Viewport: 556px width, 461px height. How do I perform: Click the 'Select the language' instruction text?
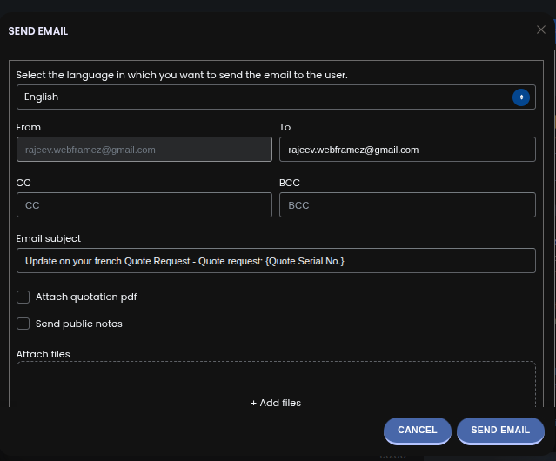tap(182, 75)
